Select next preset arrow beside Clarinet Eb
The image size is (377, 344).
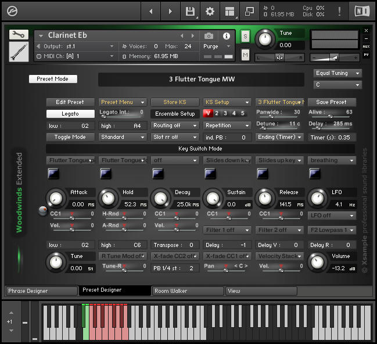click(x=193, y=36)
